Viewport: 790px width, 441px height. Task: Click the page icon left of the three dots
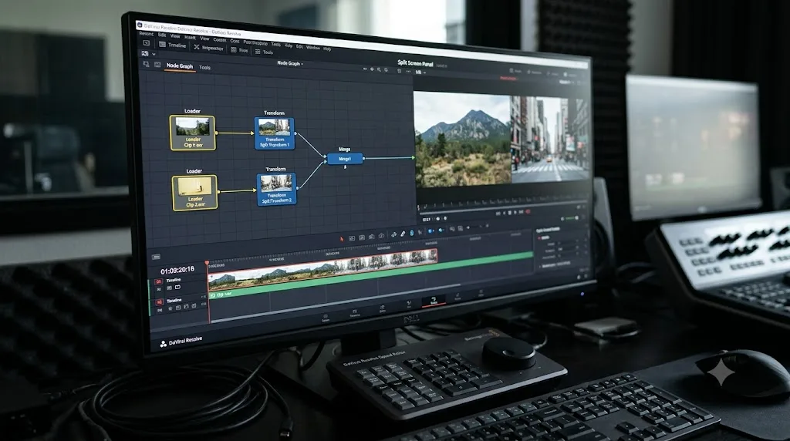(399, 71)
